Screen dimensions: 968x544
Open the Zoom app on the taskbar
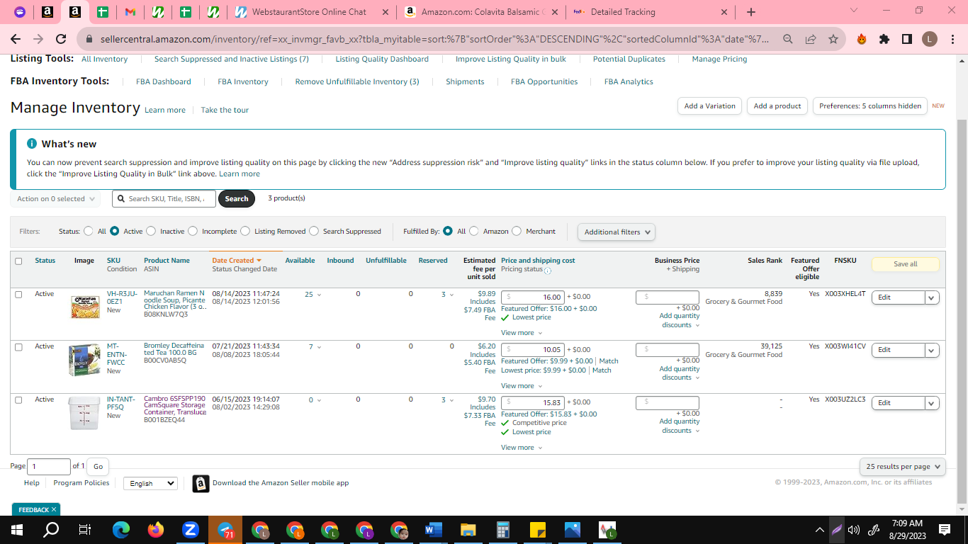click(x=190, y=530)
